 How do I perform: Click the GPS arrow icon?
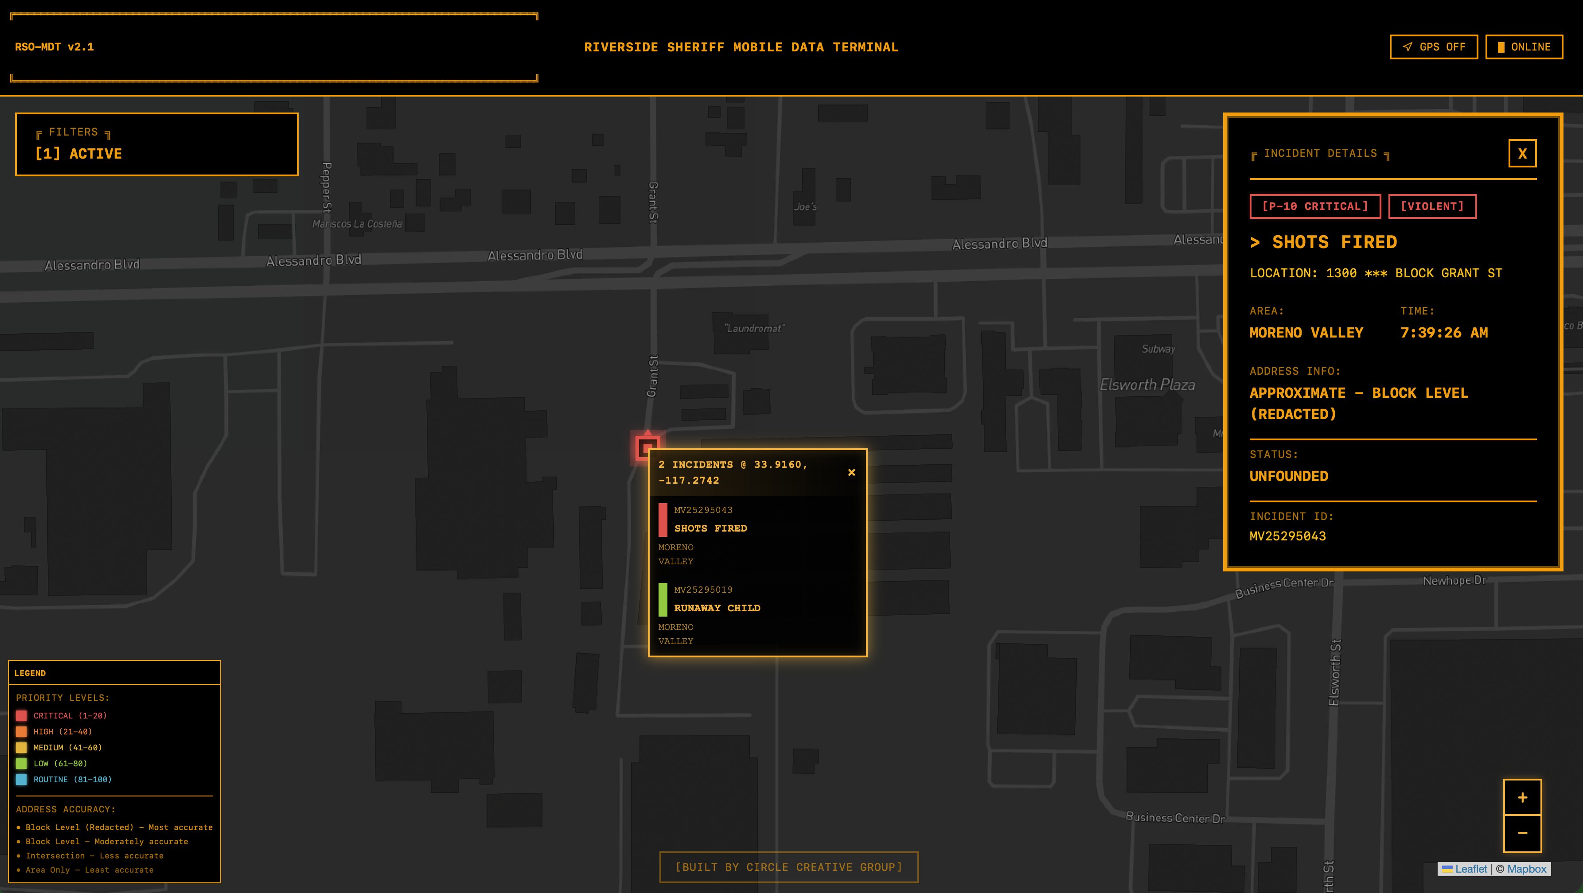click(1407, 47)
